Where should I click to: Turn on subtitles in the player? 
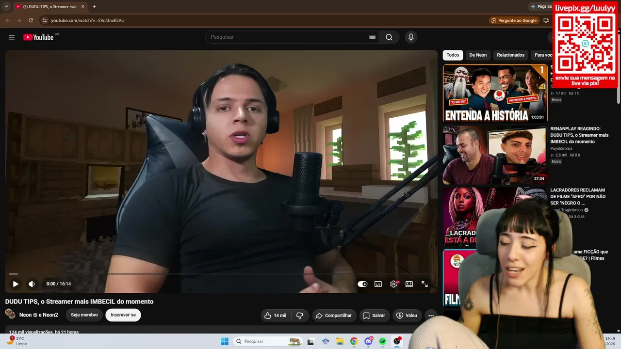(x=378, y=284)
